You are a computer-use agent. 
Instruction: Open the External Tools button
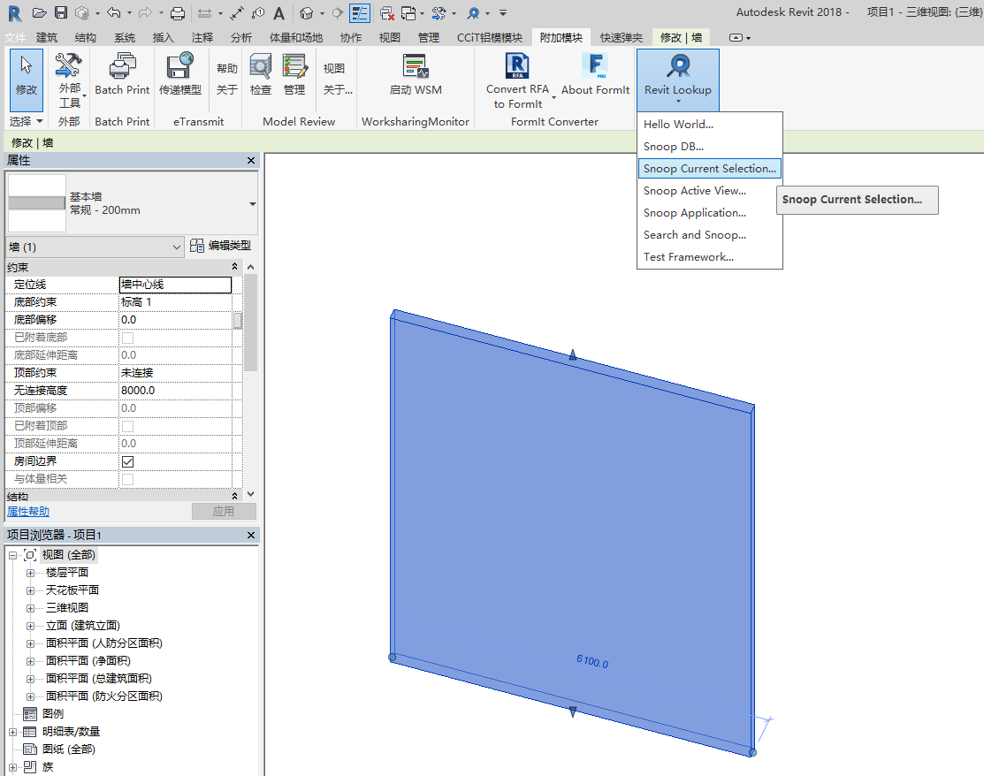click(x=70, y=81)
